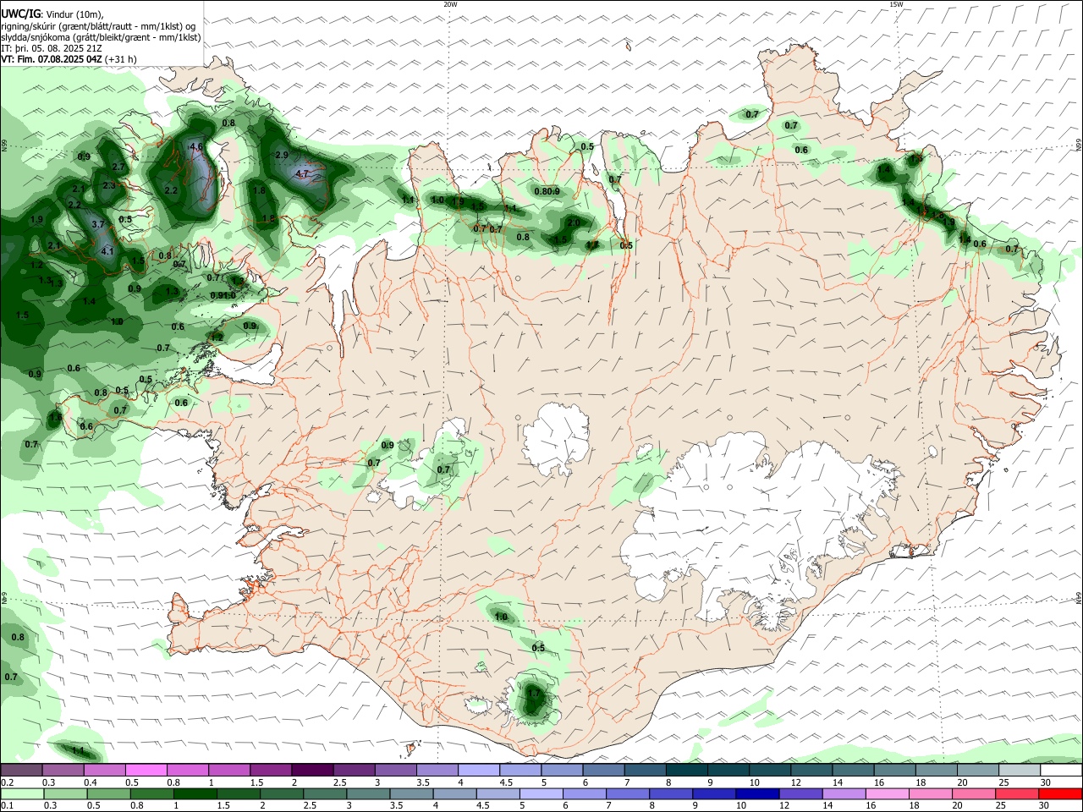Select the 'Vindur (10m)' header text
Viewport: 1083px width, 812px height.
point(74,14)
